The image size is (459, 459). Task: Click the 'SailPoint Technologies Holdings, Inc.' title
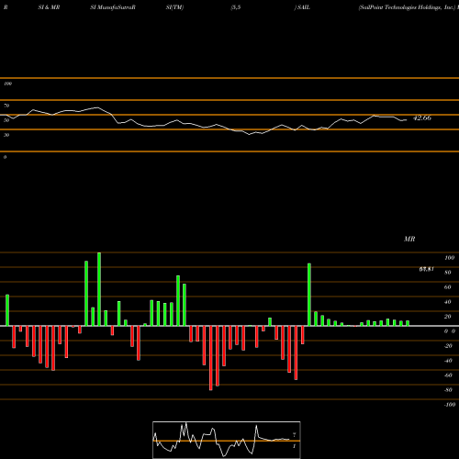(x=407, y=7)
